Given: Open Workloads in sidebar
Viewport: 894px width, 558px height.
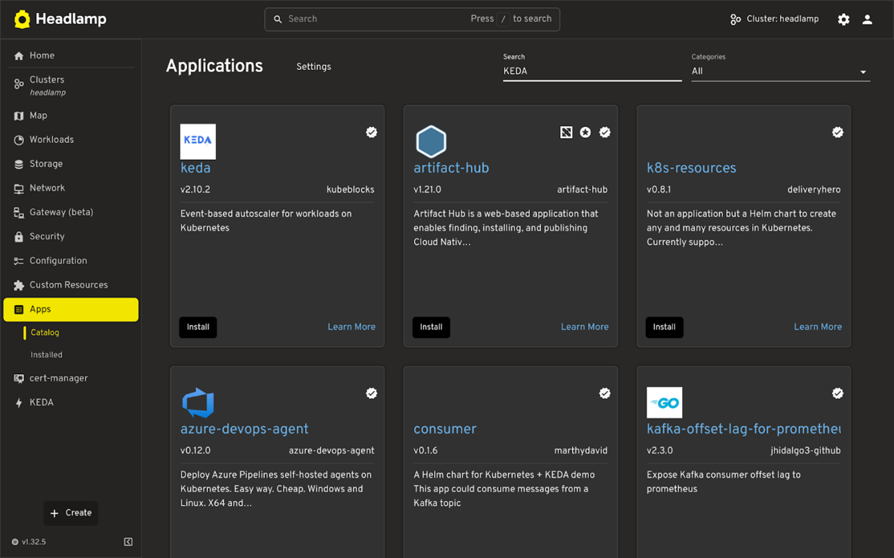Looking at the screenshot, I should pos(71,140).
